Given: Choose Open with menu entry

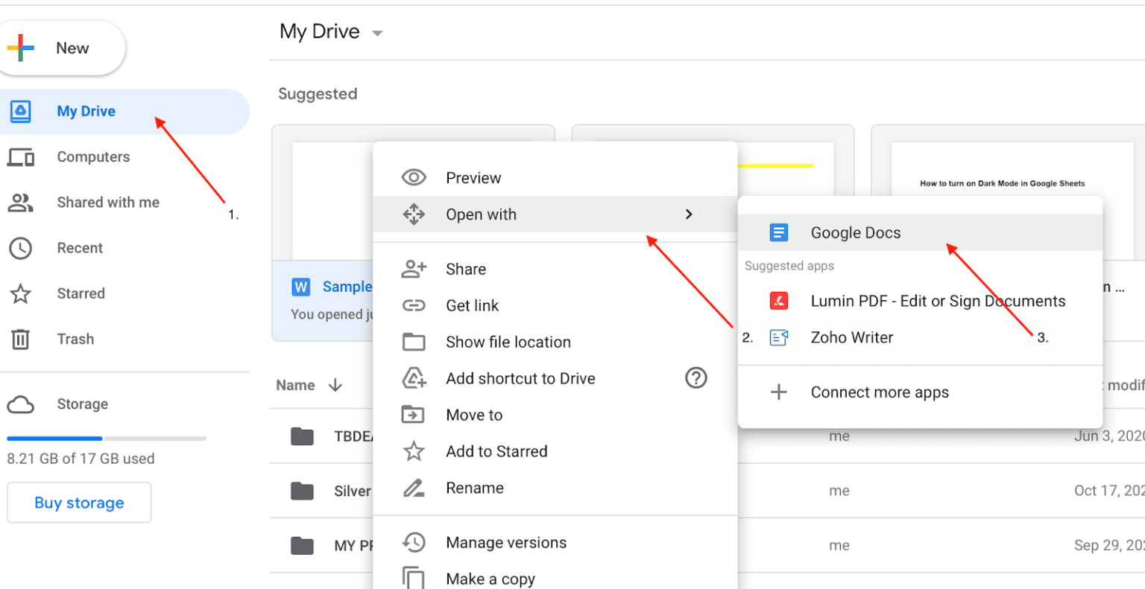Looking at the screenshot, I should point(555,214).
